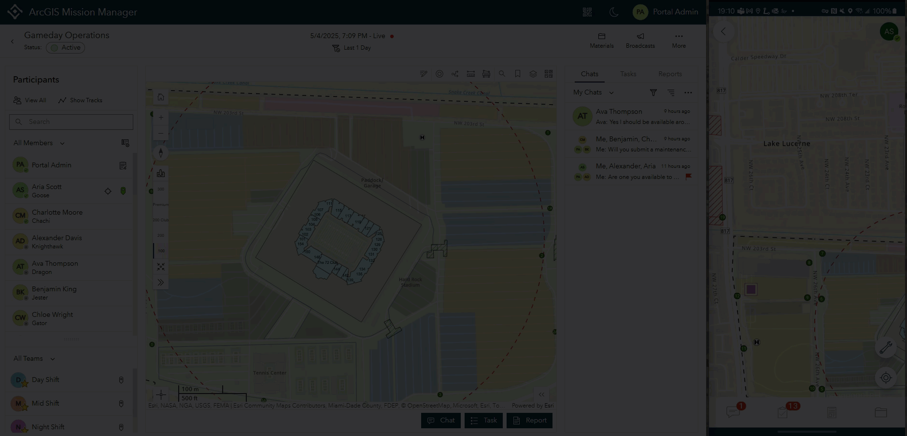Open the map bookmarks tool
907x436 pixels.
pyautogui.click(x=518, y=74)
